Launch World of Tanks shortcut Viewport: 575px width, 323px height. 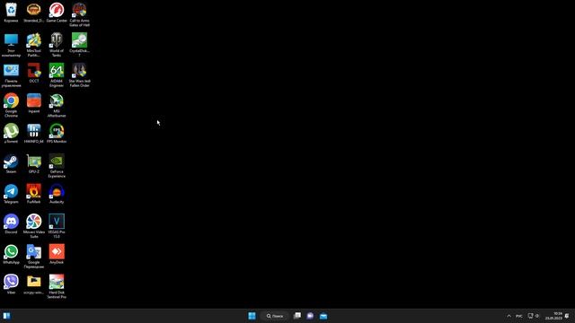click(57, 45)
